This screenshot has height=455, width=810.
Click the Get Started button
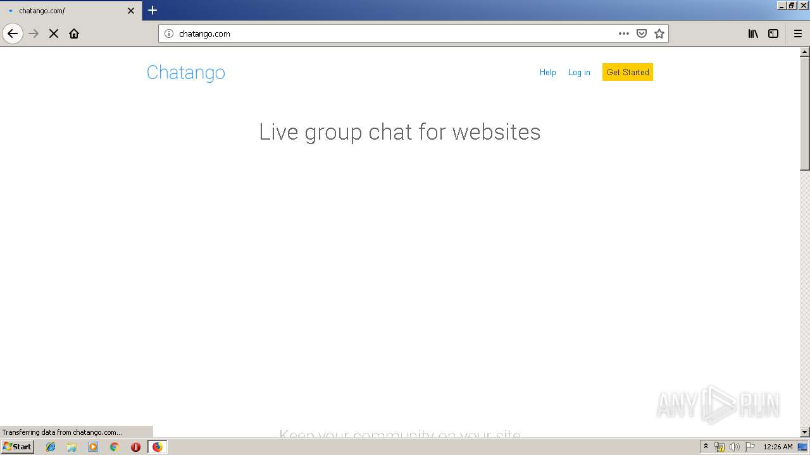[628, 72]
